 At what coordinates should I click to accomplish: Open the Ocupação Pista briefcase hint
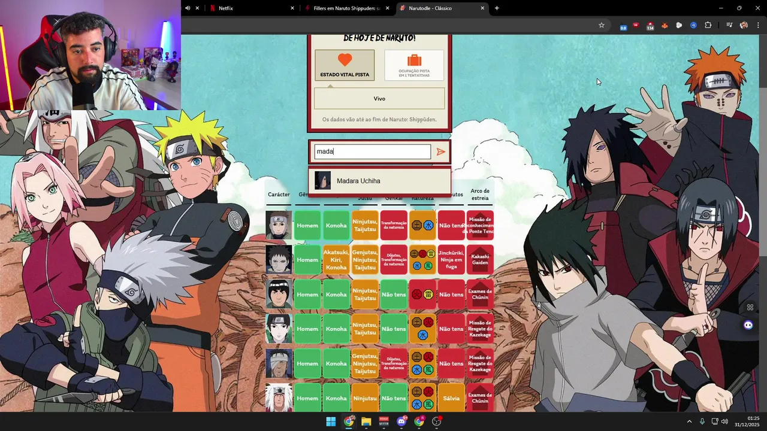pyautogui.click(x=414, y=65)
